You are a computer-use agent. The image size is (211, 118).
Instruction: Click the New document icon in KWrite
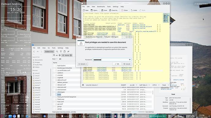84,10
